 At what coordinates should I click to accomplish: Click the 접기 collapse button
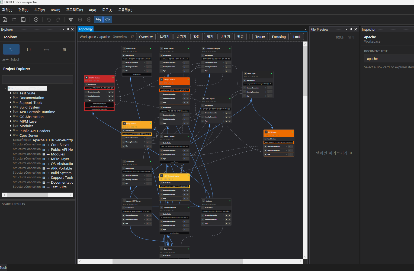click(x=210, y=37)
